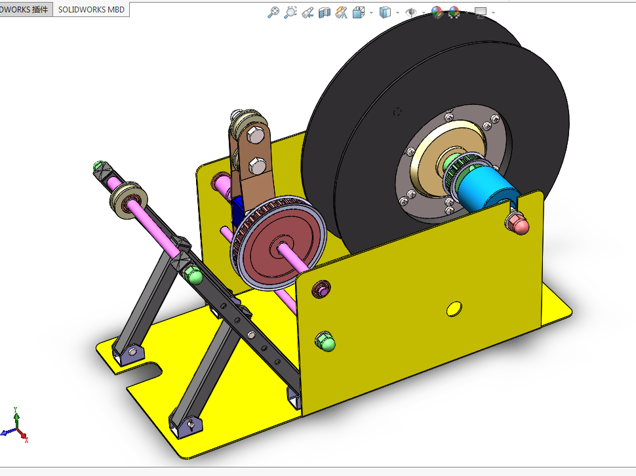This screenshot has width=636, height=476.
Task: Select the red acorn nut on side plate
Action: coord(518,224)
